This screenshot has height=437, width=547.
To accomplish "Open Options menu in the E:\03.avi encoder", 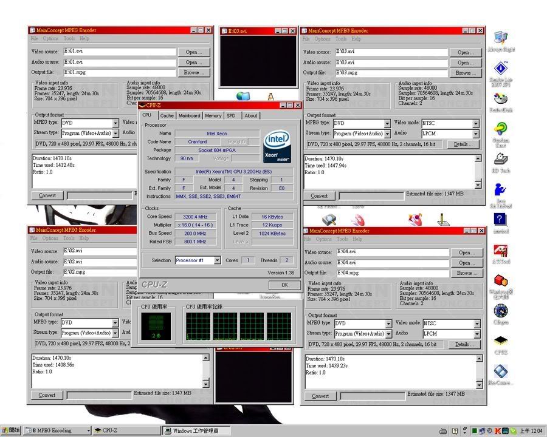I will [x=322, y=39].
